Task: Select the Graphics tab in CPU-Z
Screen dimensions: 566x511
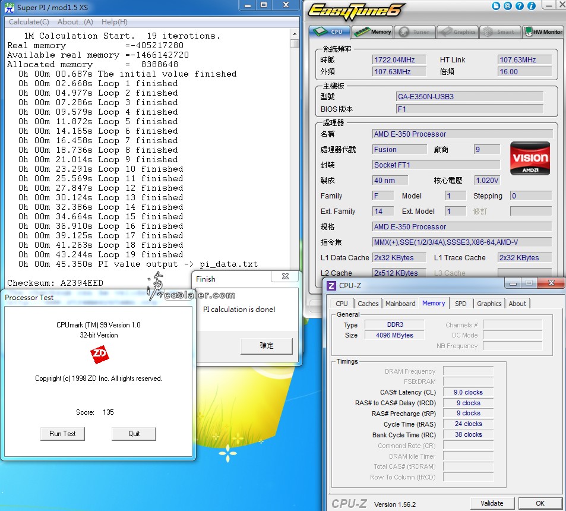Action: point(489,304)
